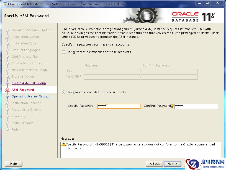Focus the Confirm Password field
This screenshot has height=170, width=226.
point(196,106)
